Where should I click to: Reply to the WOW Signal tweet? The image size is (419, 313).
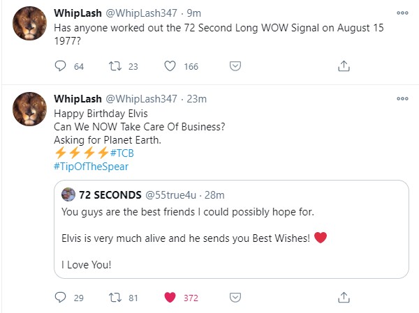60,66
